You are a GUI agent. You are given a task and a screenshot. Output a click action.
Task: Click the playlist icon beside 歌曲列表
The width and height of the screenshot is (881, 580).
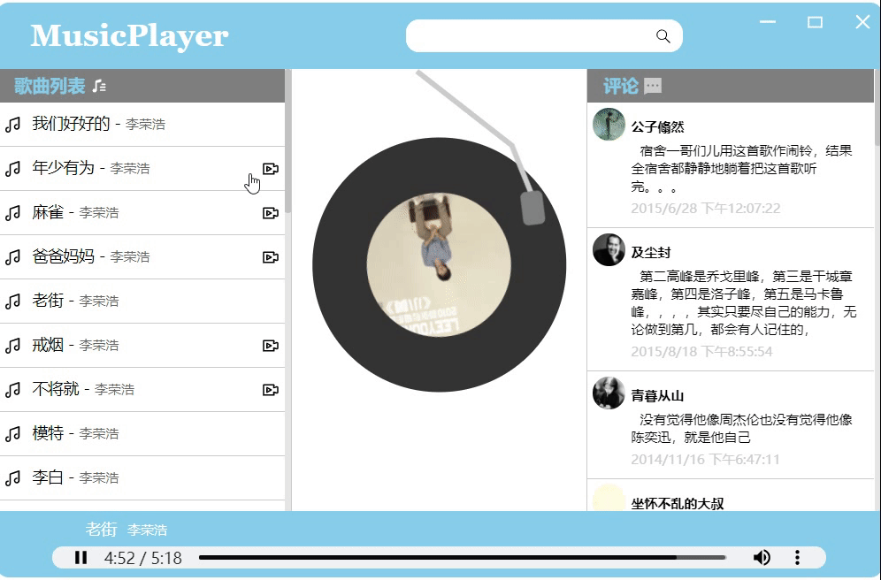click(x=101, y=85)
